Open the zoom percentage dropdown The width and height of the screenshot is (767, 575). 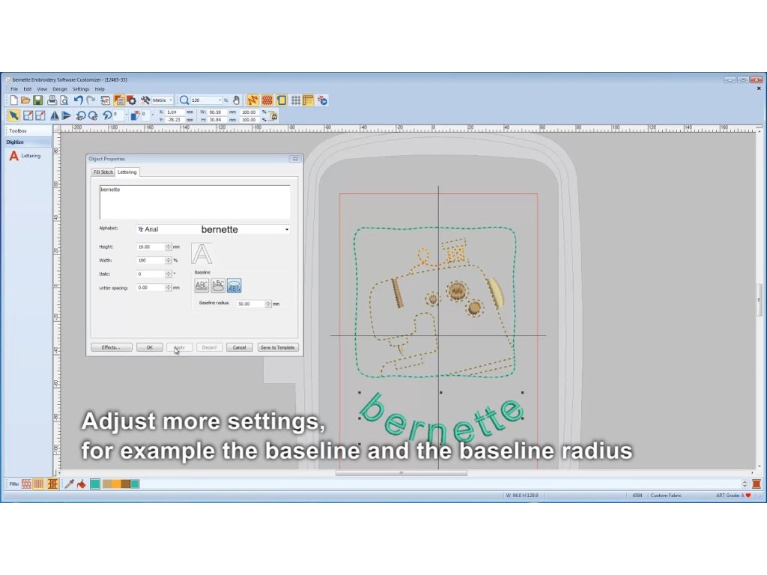pos(219,100)
